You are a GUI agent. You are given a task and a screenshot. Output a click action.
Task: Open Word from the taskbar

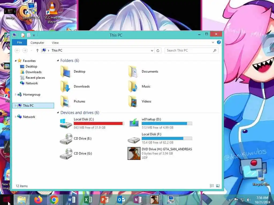[72, 200]
